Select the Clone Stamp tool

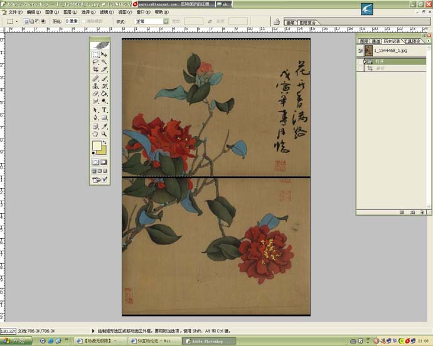(x=95, y=86)
